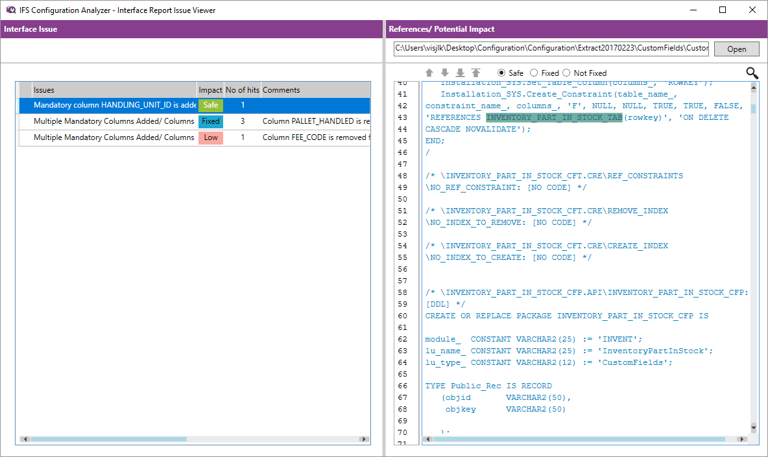Click the Open button
The image size is (768, 457).
736,49
